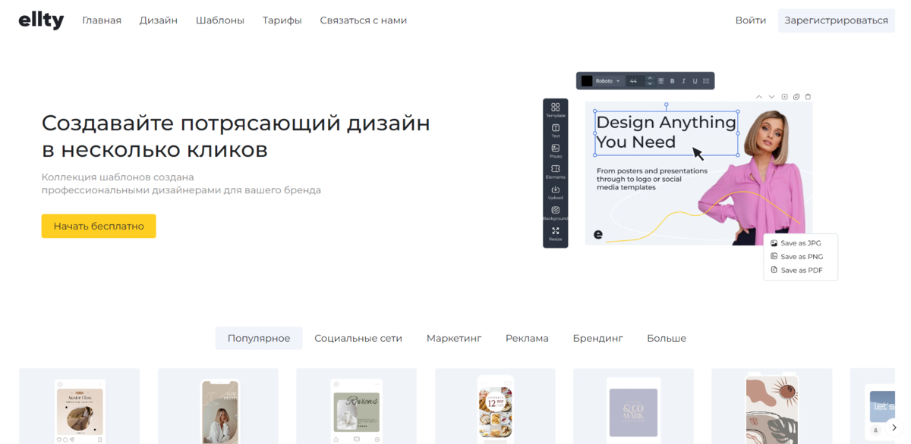911x444 pixels.
Task: Switch to the Маркетинг template category
Action: [x=453, y=338]
